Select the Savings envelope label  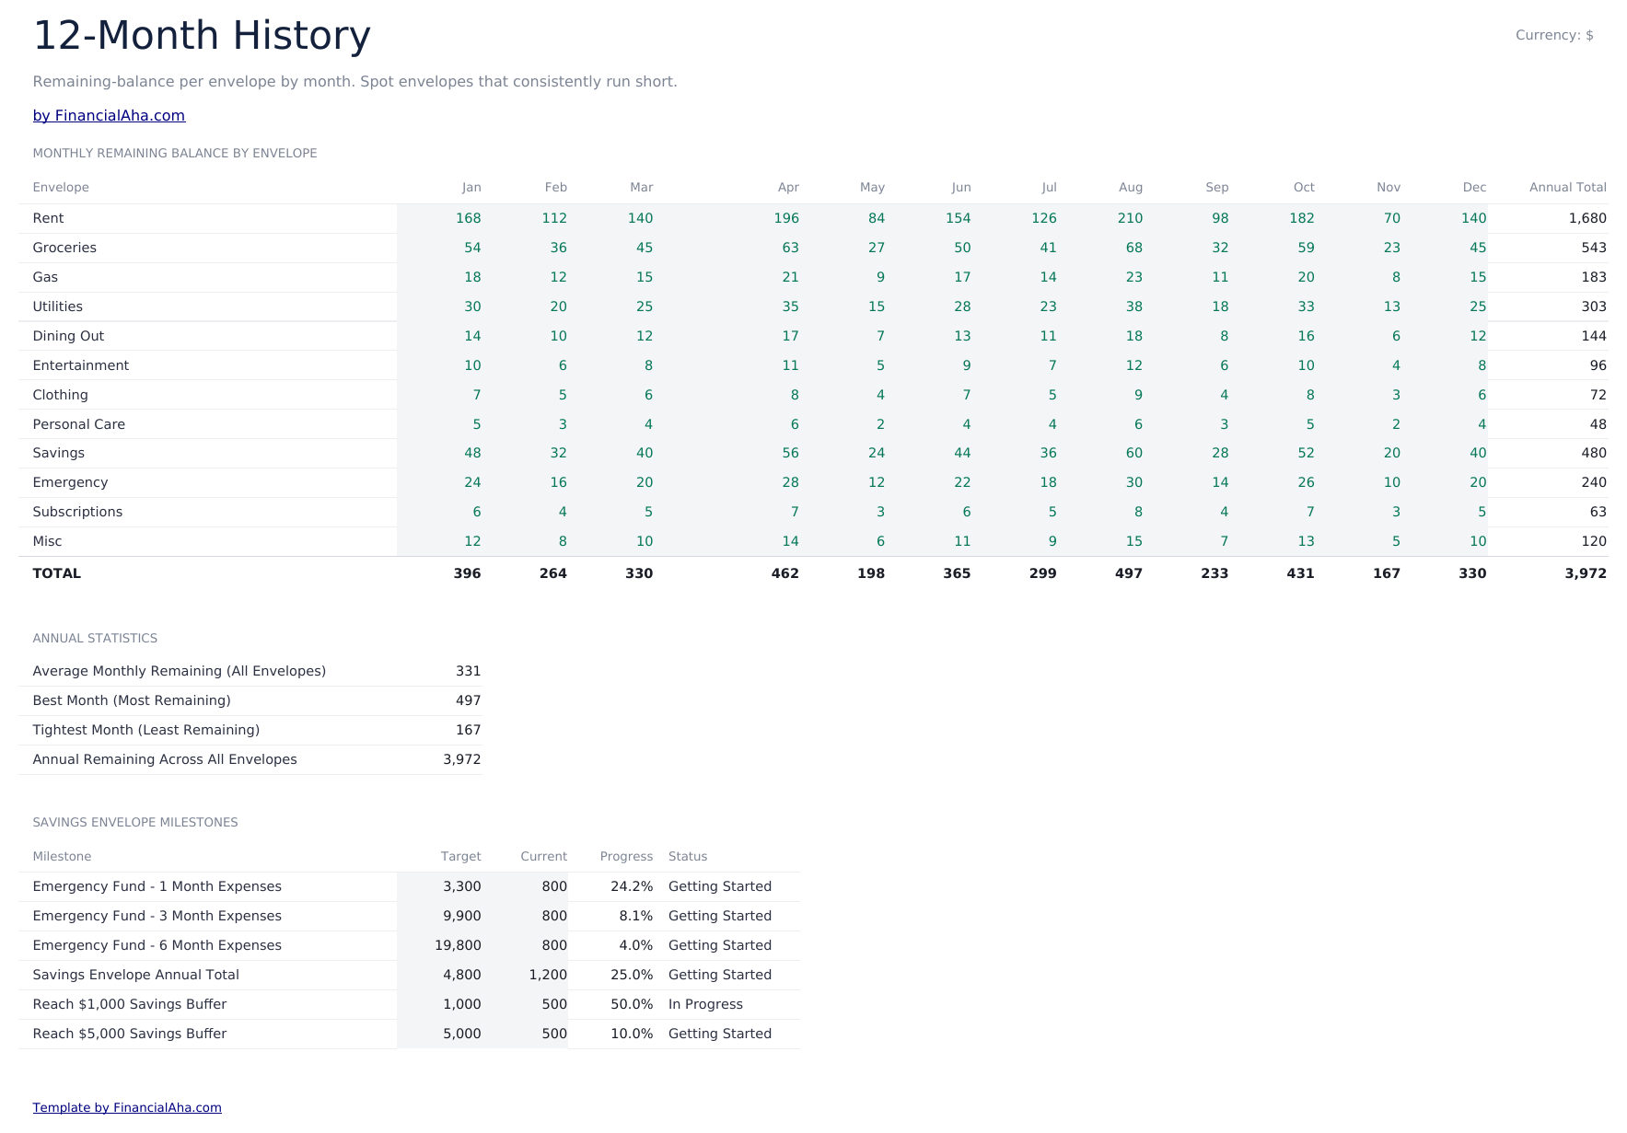(58, 453)
